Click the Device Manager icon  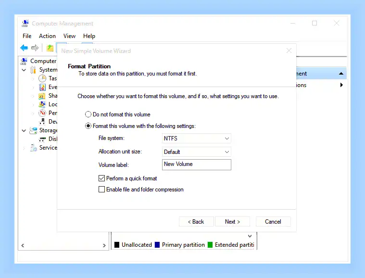(42, 122)
